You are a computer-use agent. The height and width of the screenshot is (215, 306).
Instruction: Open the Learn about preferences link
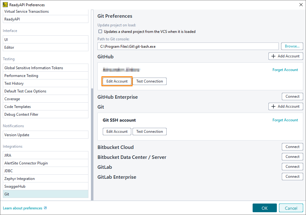coord(23,208)
